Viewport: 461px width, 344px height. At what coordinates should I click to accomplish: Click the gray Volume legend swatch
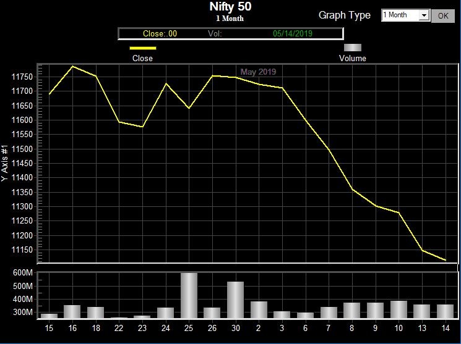pyautogui.click(x=352, y=48)
